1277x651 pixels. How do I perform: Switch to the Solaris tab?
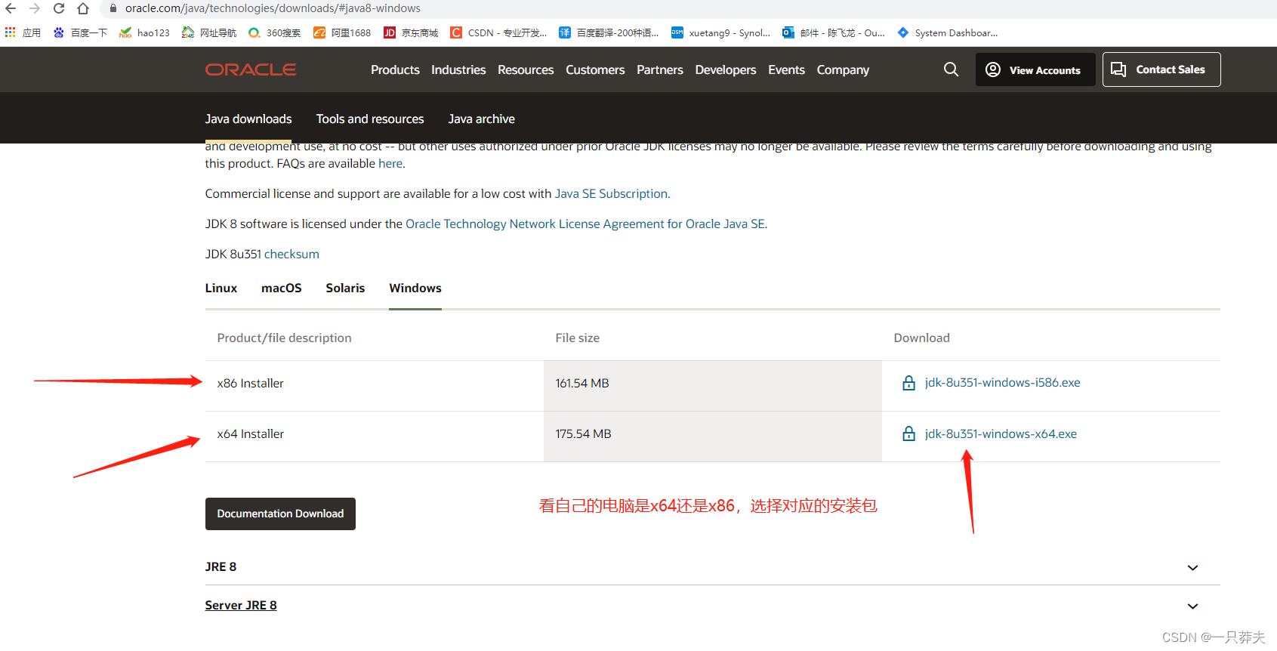(x=345, y=288)
